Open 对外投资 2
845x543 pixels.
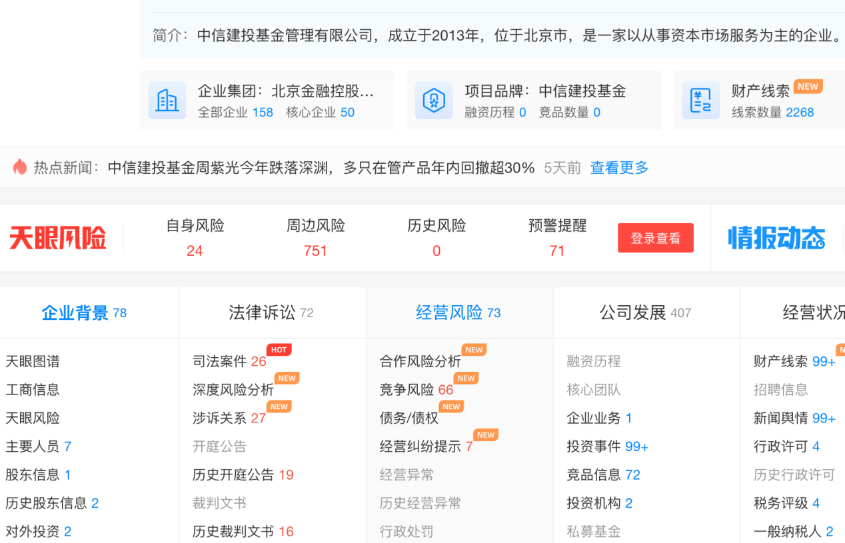pos(39,532)
